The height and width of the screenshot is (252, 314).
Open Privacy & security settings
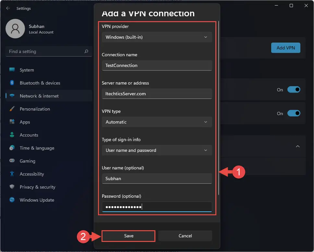(49, 187)
